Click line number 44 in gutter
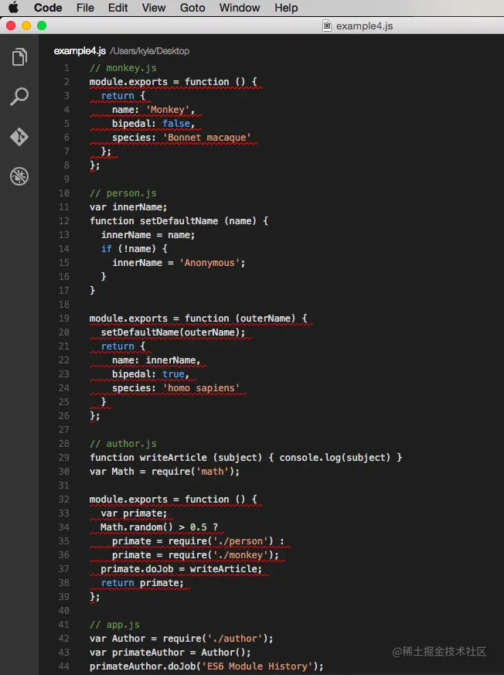The image size is (504, 675). [63, 666]
